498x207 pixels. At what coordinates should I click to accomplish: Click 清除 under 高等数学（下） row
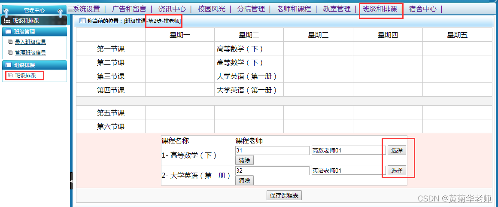(244, 160)
